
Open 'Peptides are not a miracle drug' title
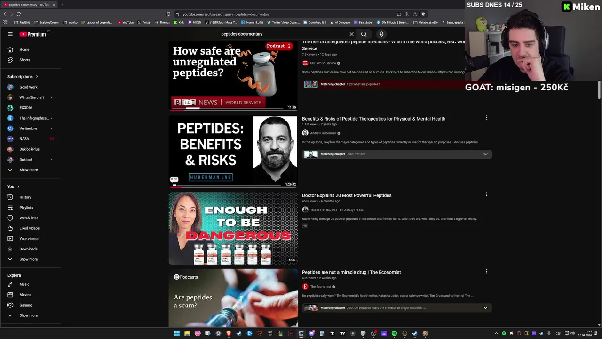point(351,272)
